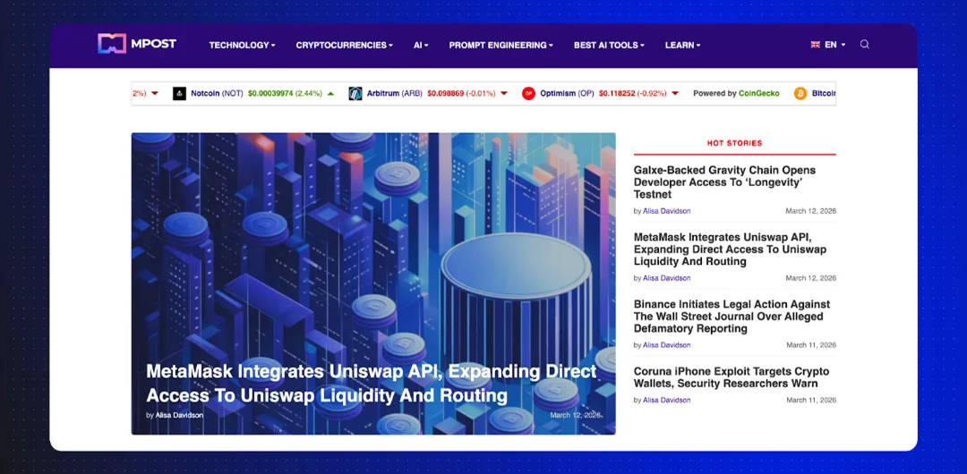
Task: Click the Optimism red OP logo
Action: tap(528, 94)
